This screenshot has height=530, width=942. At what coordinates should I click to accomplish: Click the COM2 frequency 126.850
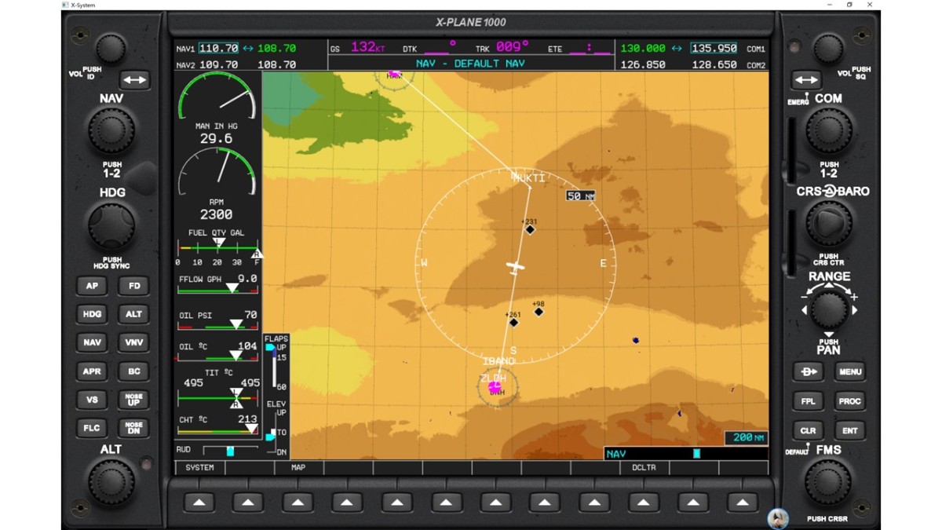[x=643, y=65]
